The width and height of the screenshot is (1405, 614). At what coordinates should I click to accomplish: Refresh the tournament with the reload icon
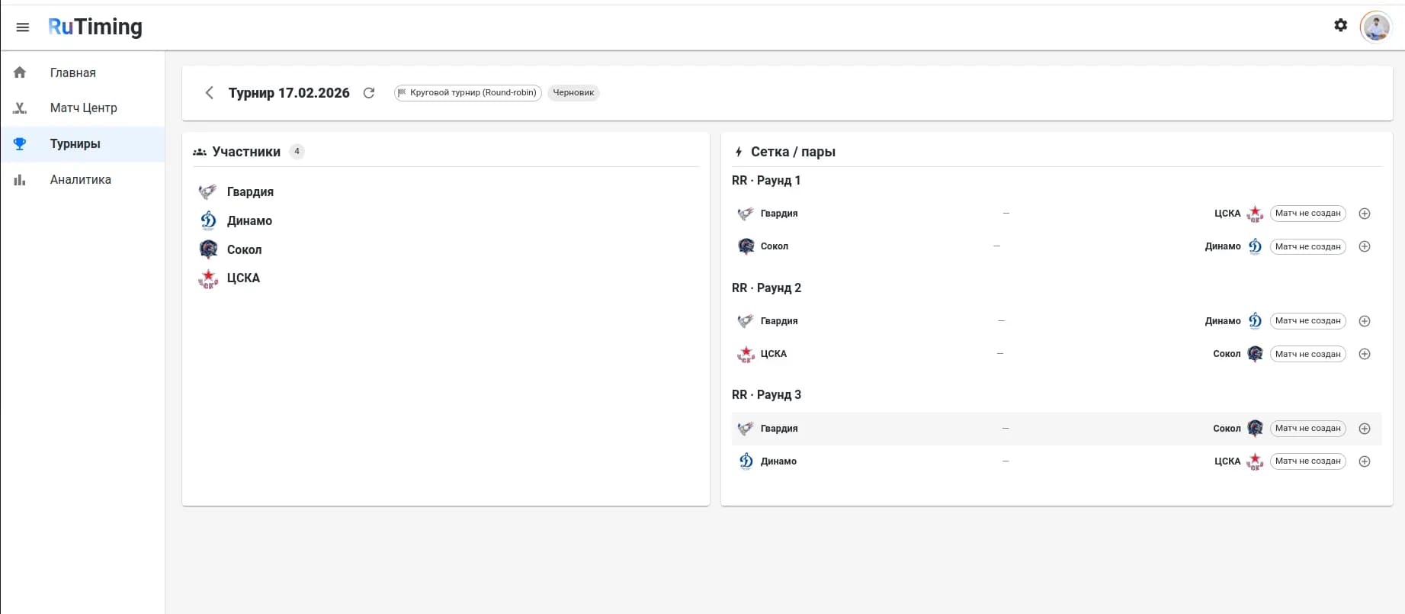(369, 93)
